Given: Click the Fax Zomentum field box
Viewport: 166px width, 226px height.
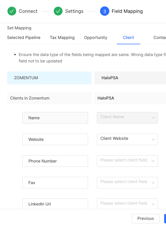Looking at the screenshot, I should (x=55, y=183).
